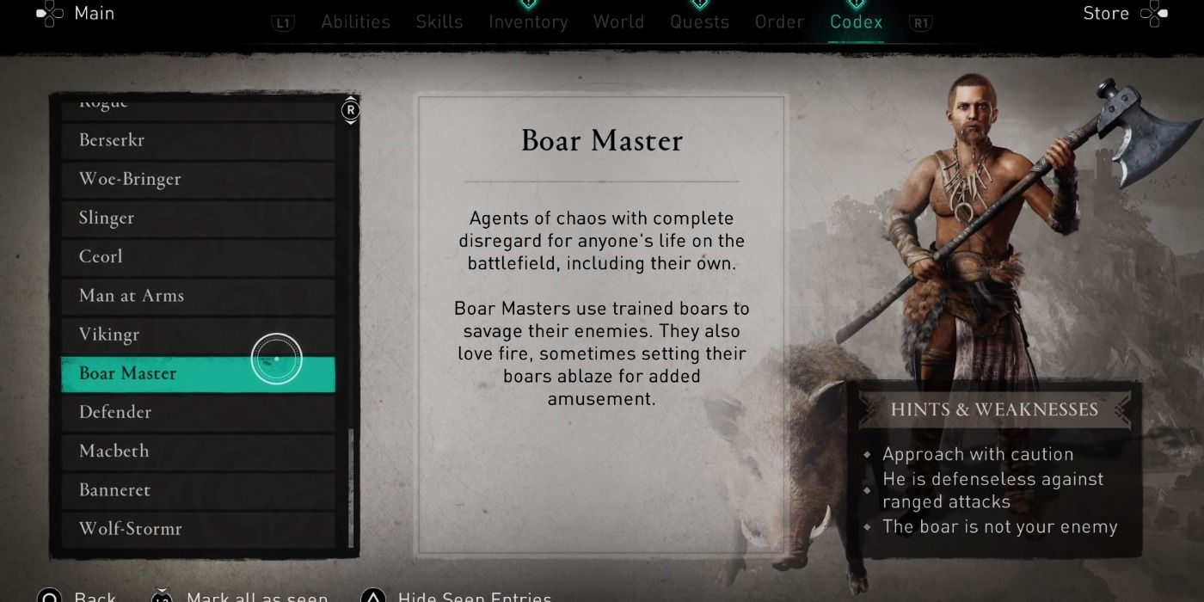Viewport: 1204px width, 602px height.
Task: Open the Abilities tab
Action: 355,21
